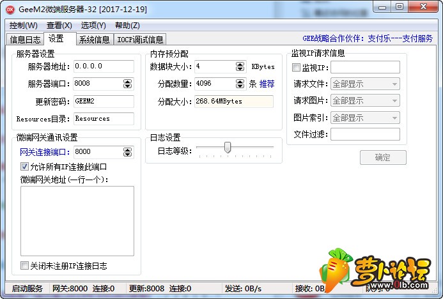
Task: Increase 分配数量 with the up arrow
Action: click(240, 81)
